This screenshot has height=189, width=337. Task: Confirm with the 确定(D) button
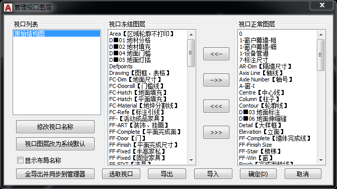(258, 174)
